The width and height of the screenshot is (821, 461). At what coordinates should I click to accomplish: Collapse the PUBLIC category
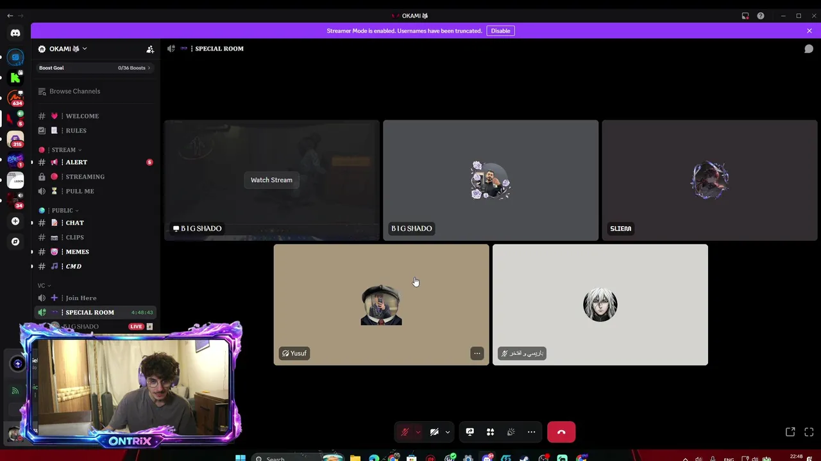(x=62, y=210)
